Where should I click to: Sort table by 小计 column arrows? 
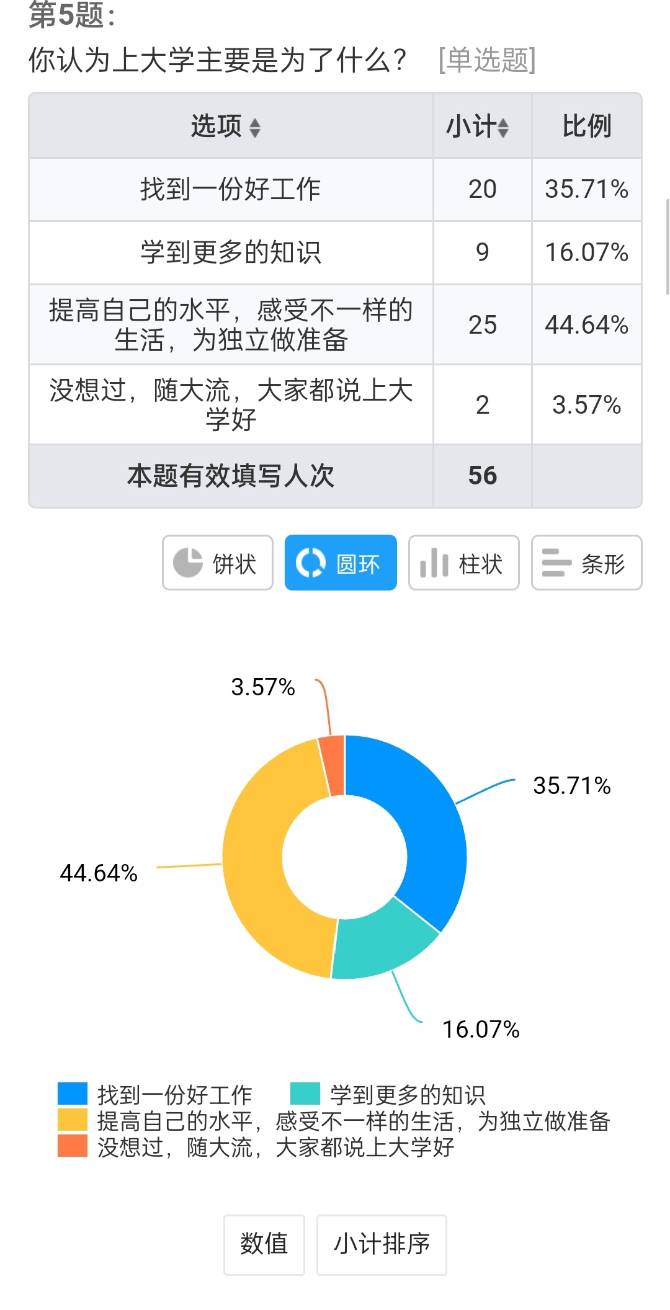point(503,128)
